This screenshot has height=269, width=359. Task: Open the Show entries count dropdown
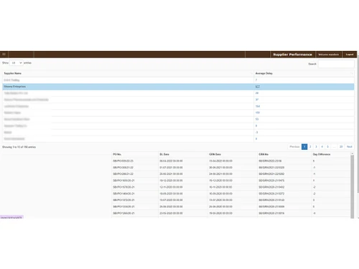[x=17, y=63]
